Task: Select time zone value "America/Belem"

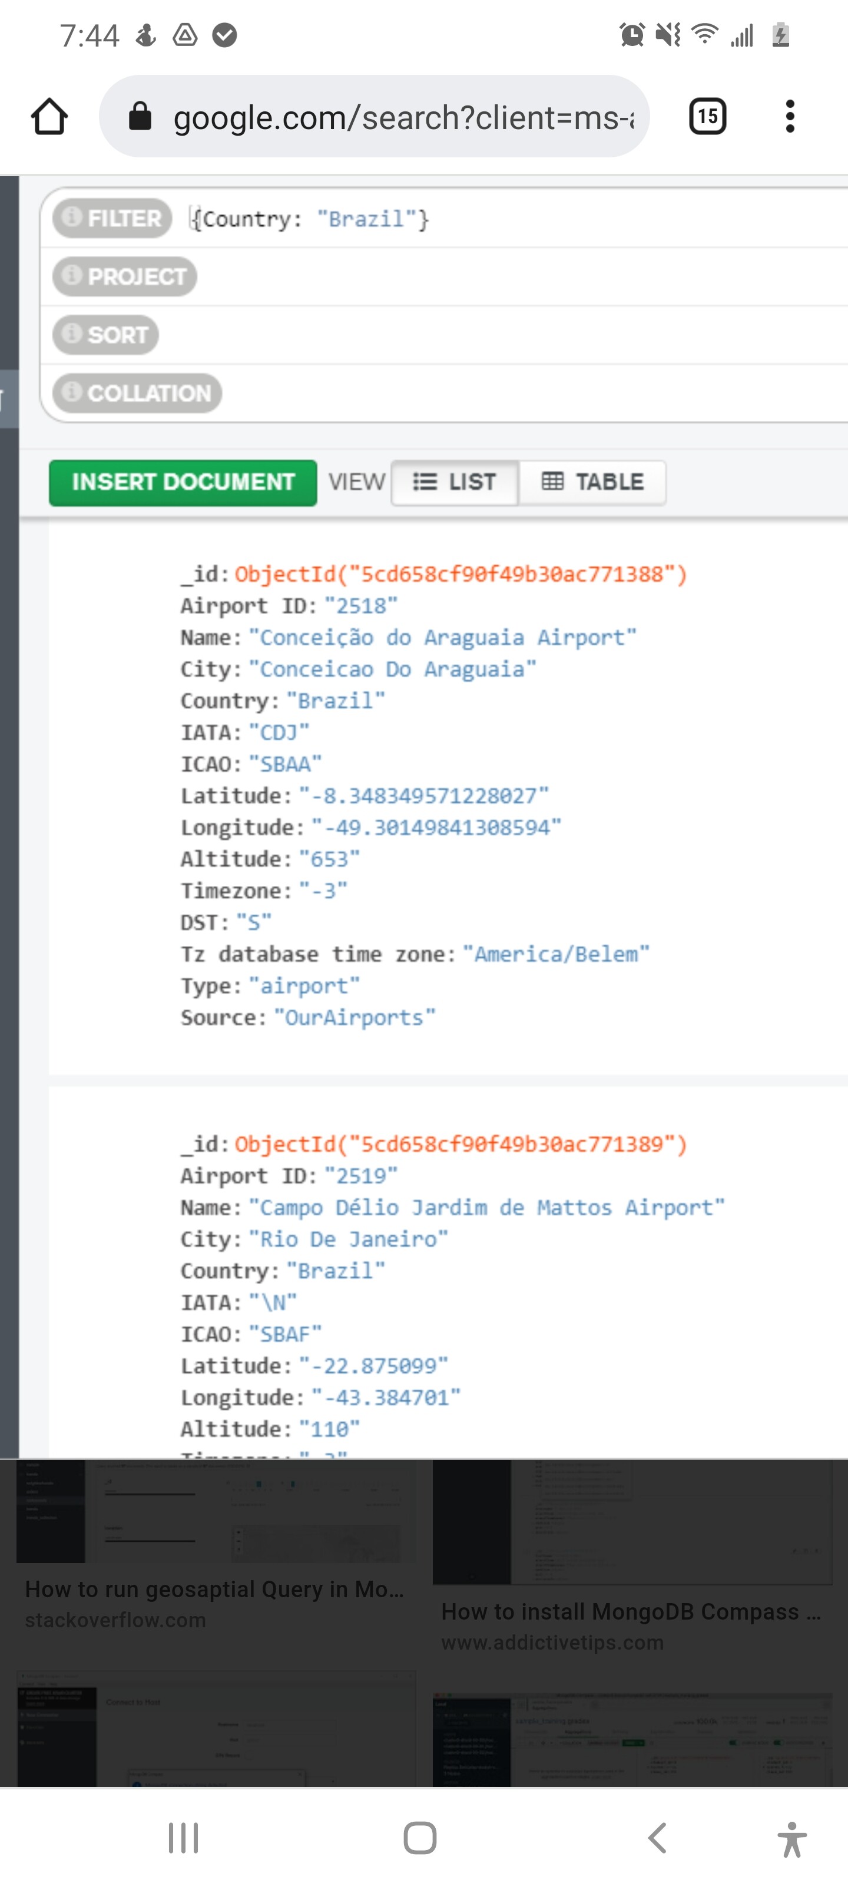Action: coord(556,954)
